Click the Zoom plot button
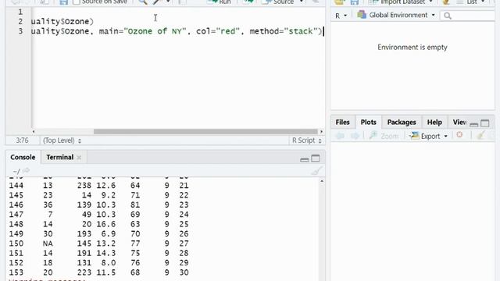This screenshot has width=500, height=281. pos(384,136)
